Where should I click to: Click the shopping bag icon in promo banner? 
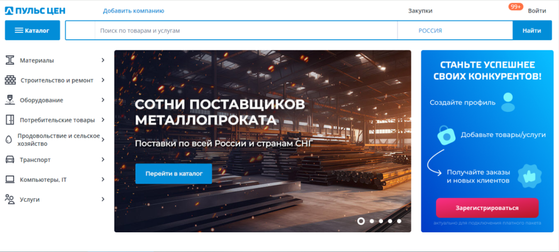coord(446,135)
